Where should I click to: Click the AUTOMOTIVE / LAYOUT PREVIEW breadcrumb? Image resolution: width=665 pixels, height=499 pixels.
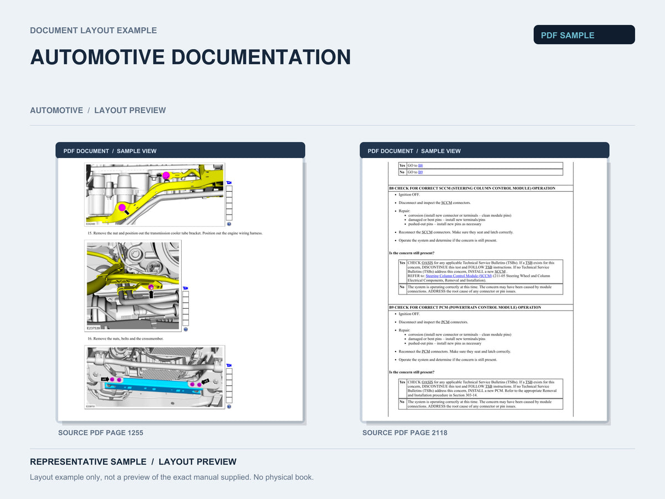pos(98,110)
